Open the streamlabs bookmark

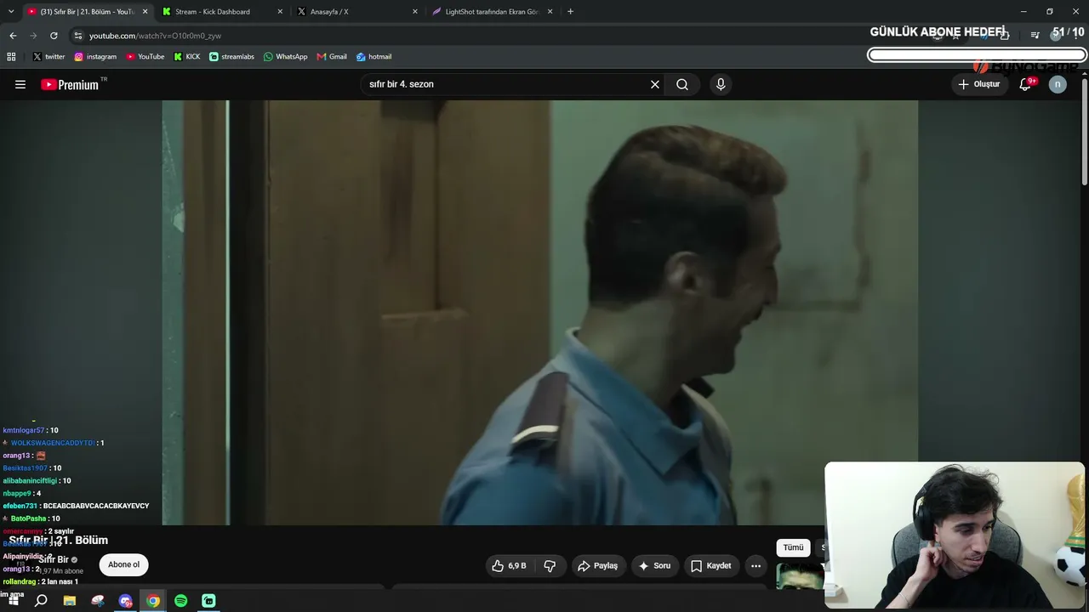[231, 57]
